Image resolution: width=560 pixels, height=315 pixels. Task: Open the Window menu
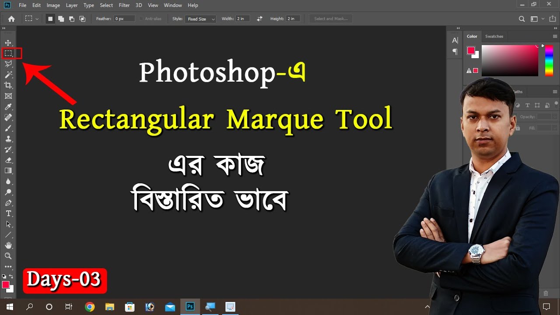(x=173, y=5)
